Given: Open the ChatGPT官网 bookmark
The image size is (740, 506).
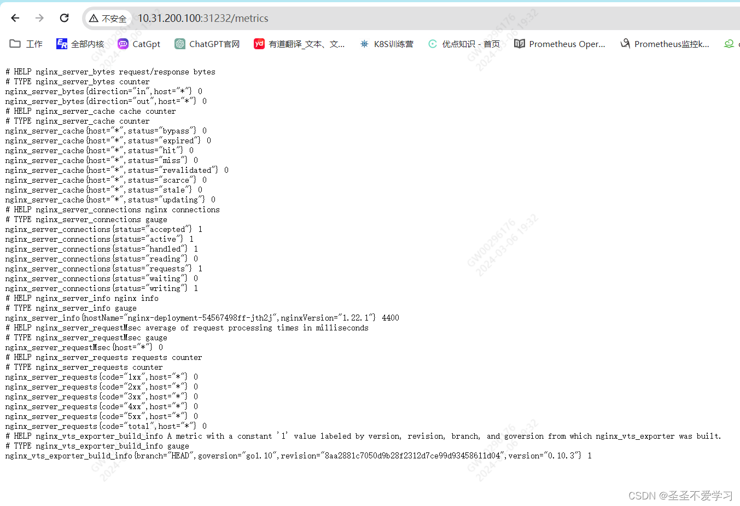Looking at the screenshot, I should click(207, 44).
